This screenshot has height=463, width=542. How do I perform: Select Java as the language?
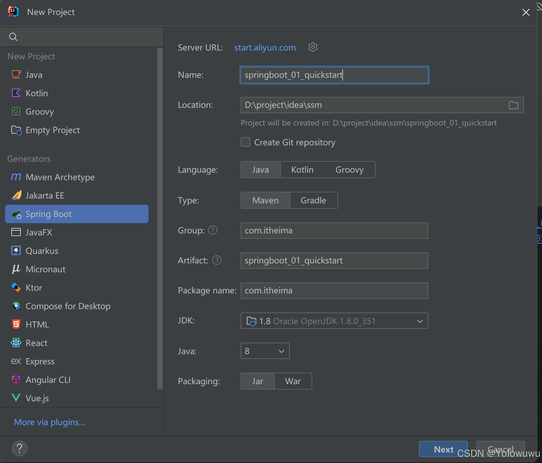(260, 170)
